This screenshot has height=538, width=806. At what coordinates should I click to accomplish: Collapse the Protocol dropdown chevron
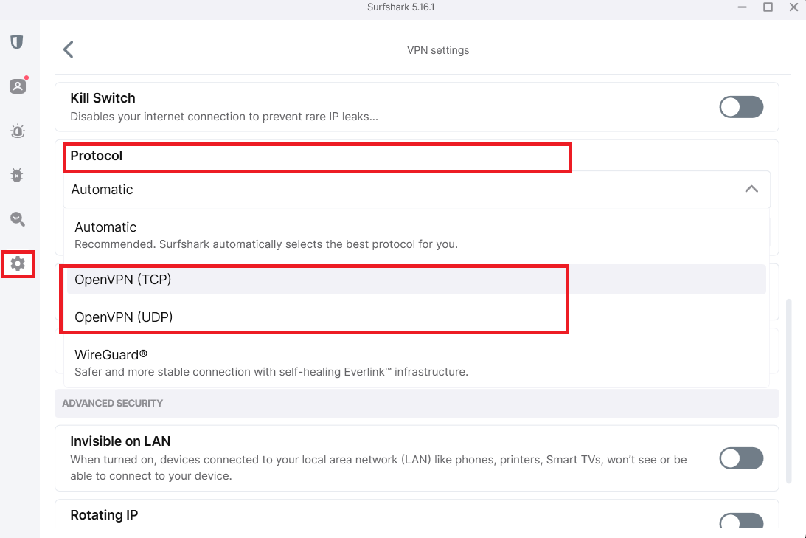[751, 189]
